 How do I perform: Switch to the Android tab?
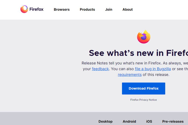tap(129, 122)
